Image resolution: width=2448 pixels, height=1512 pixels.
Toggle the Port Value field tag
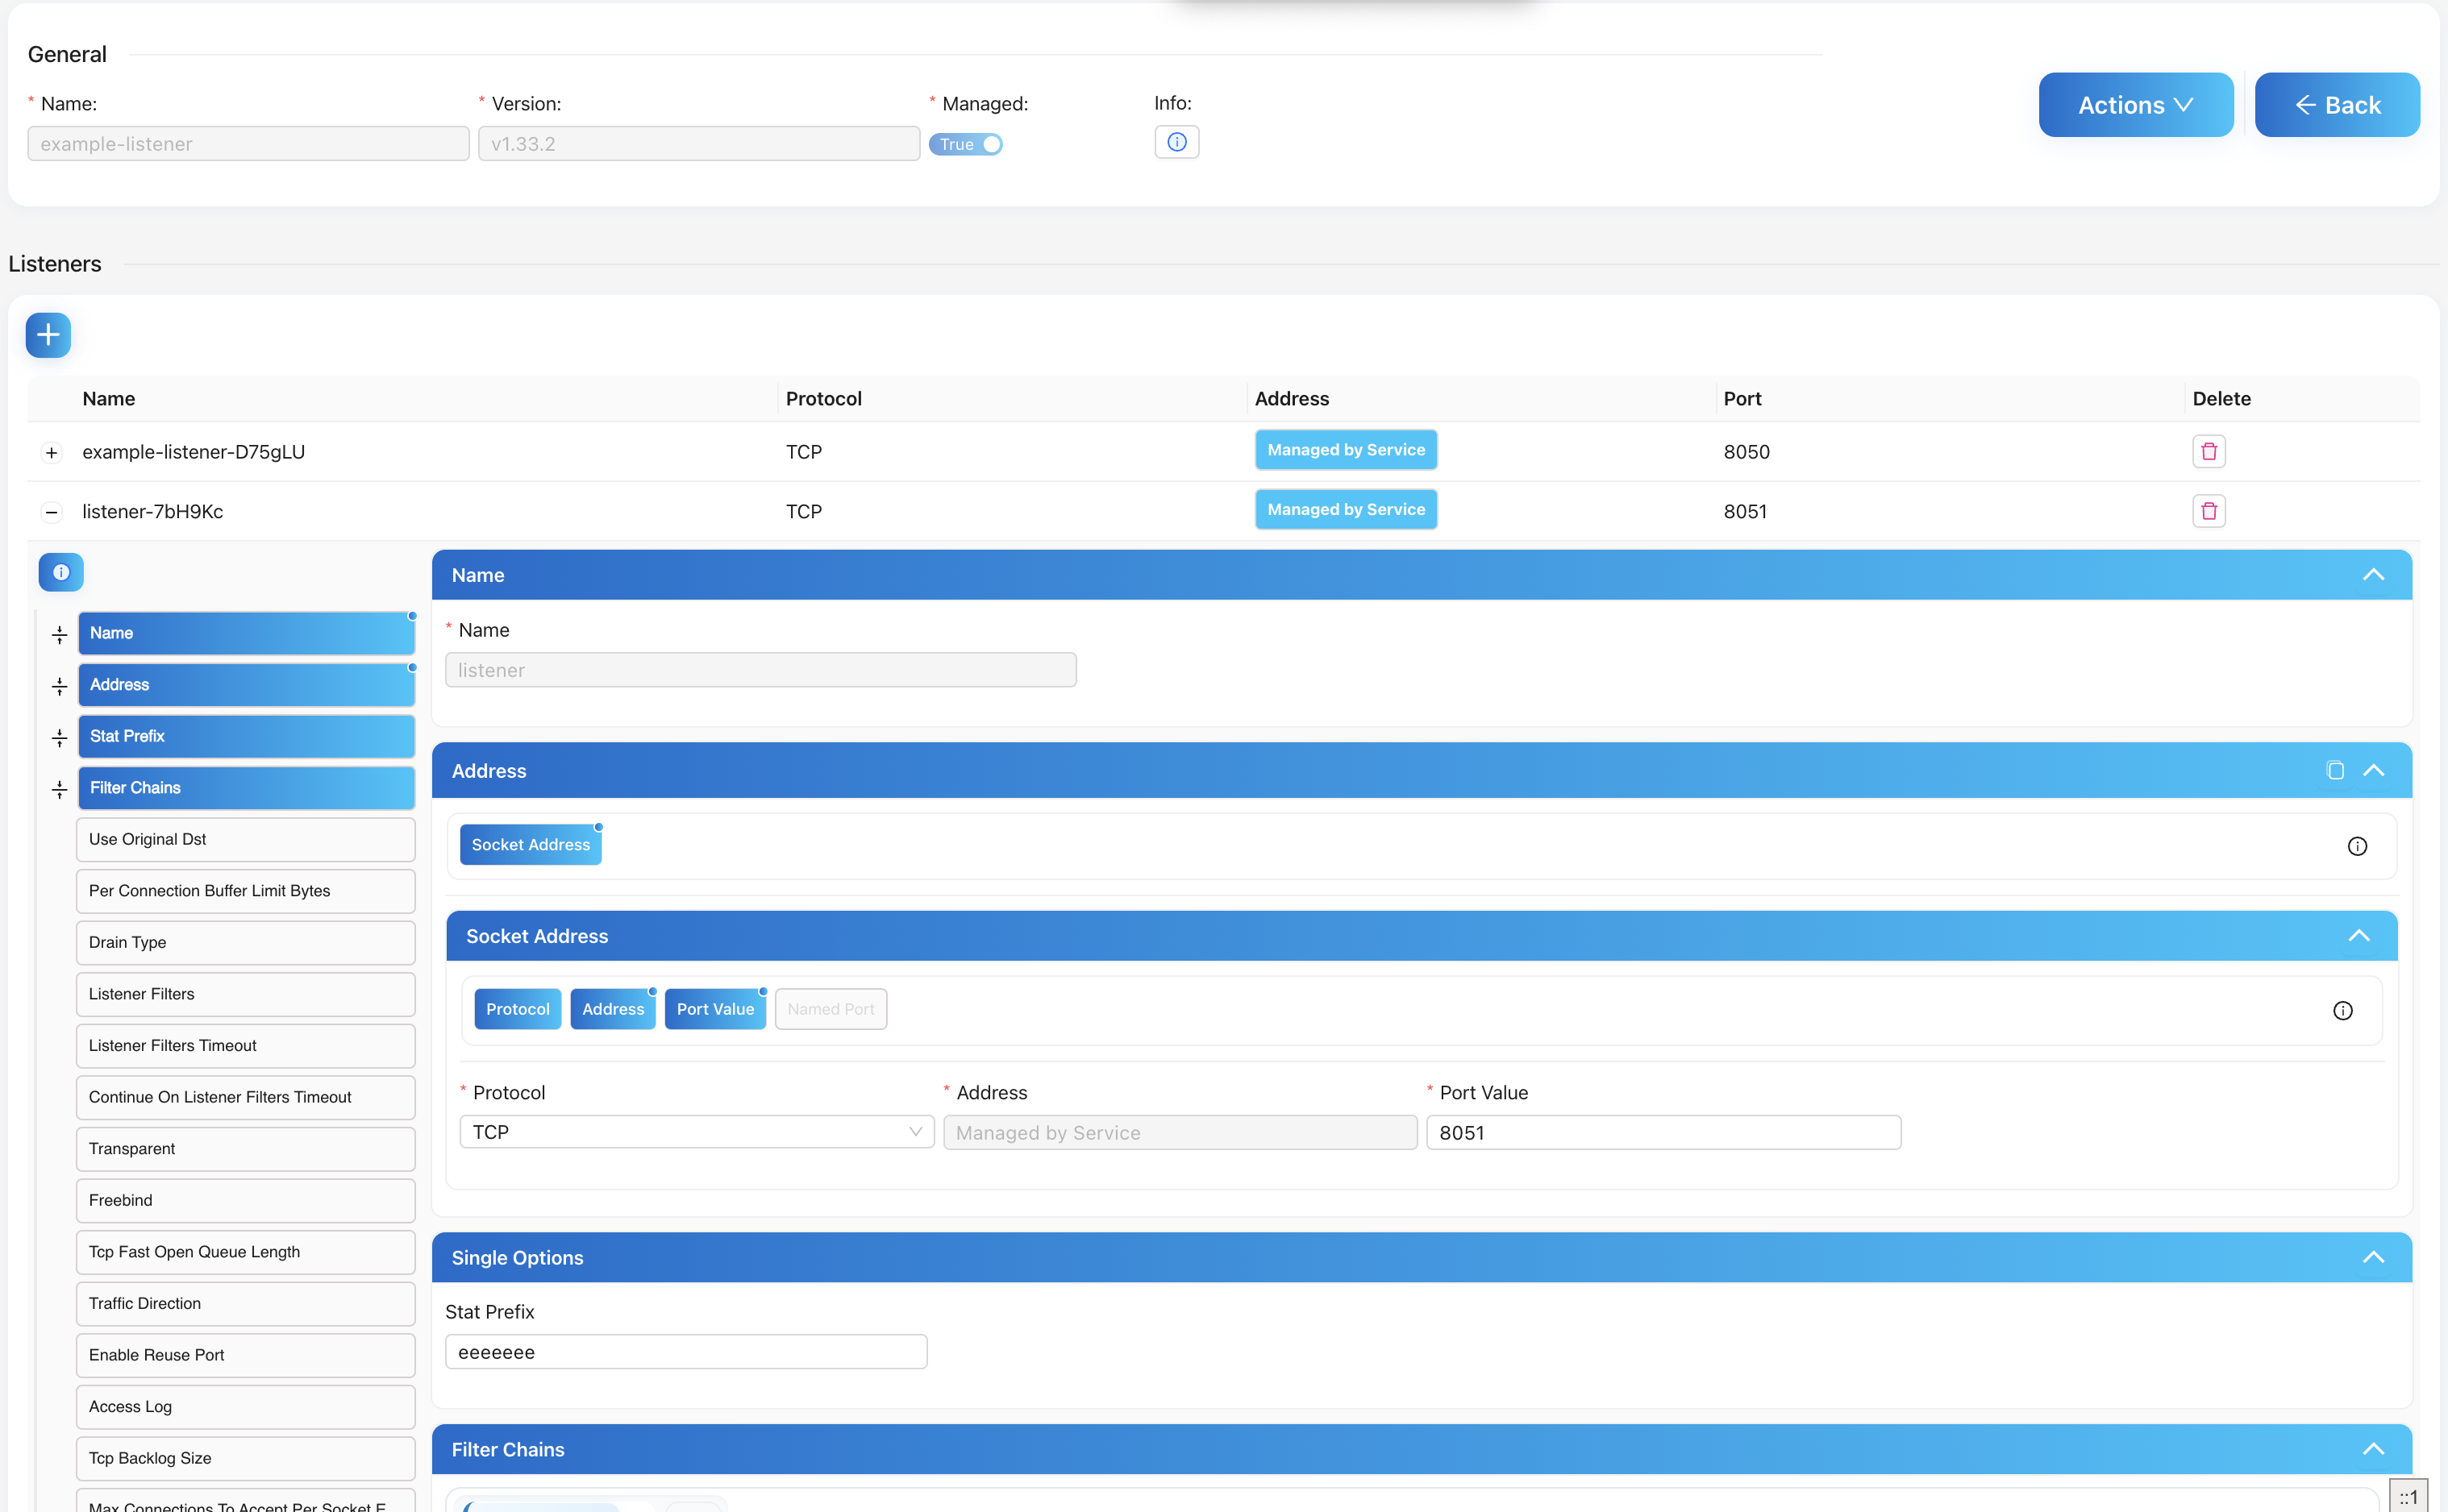tap(714, 1009)
